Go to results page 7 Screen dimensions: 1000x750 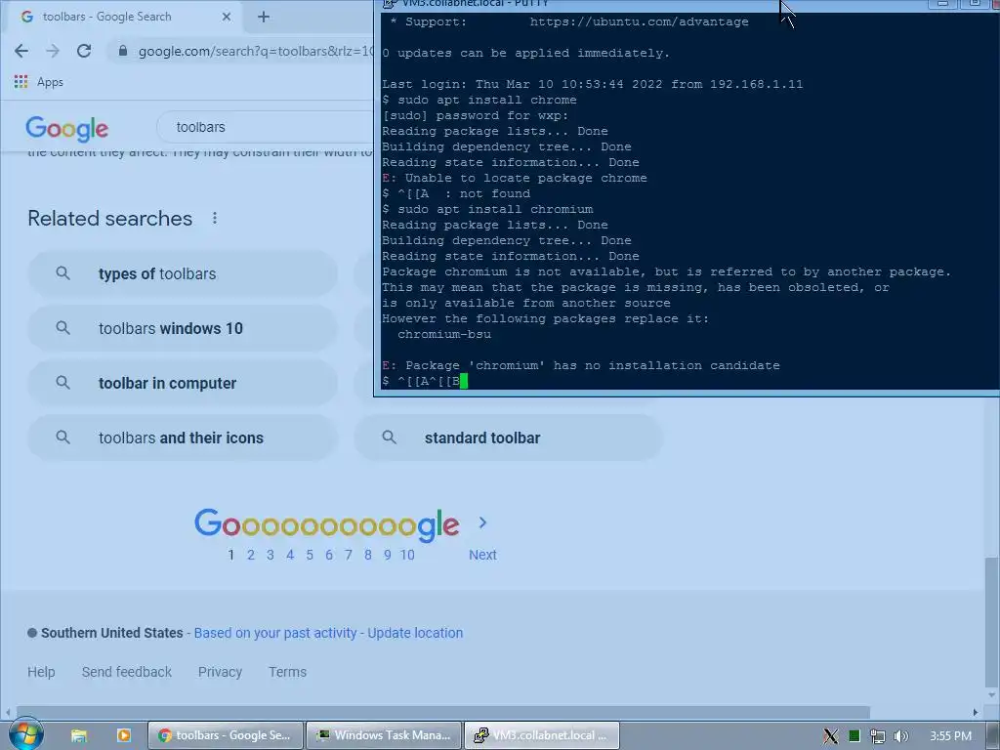coord(349,555)
